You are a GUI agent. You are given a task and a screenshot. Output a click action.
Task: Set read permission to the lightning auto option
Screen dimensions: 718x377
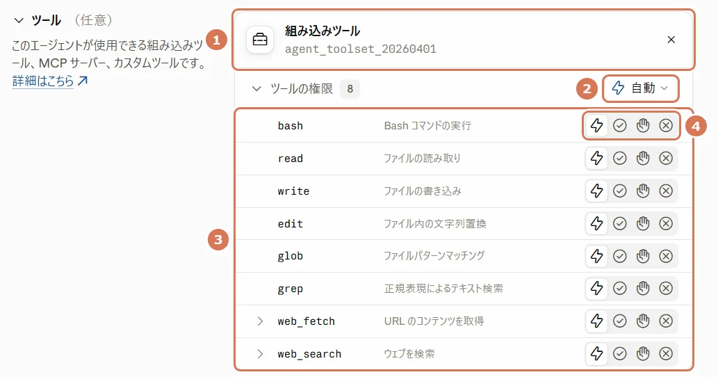pyautogui.click(x=596, y=158)
